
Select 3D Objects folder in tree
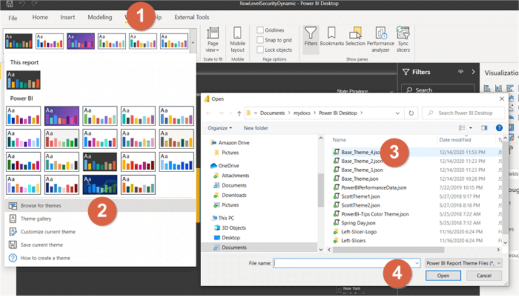(234, 227)
